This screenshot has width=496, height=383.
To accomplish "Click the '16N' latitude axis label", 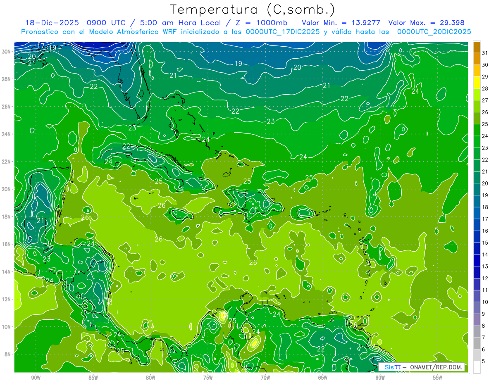I will (6, 244).
